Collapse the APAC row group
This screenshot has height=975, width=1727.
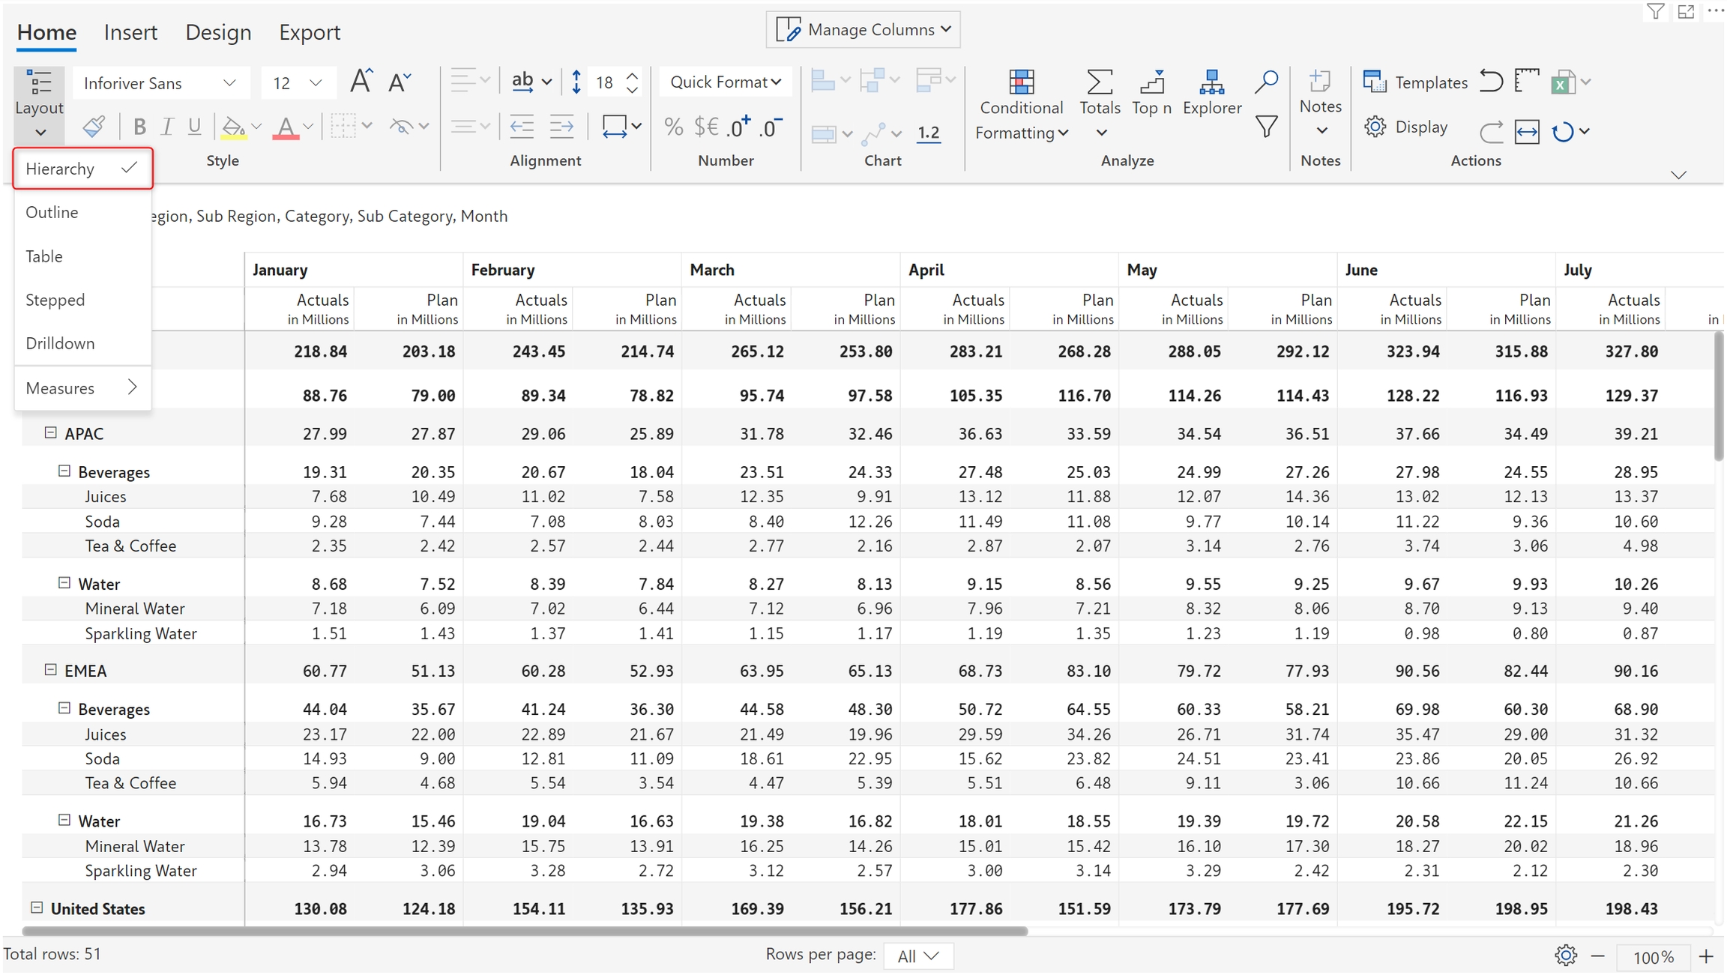tap(50, 432)
